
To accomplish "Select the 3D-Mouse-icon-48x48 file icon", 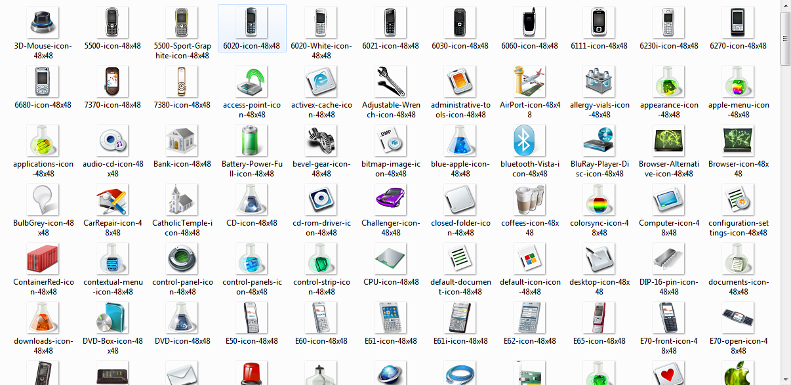I will [x=43, y=22].
